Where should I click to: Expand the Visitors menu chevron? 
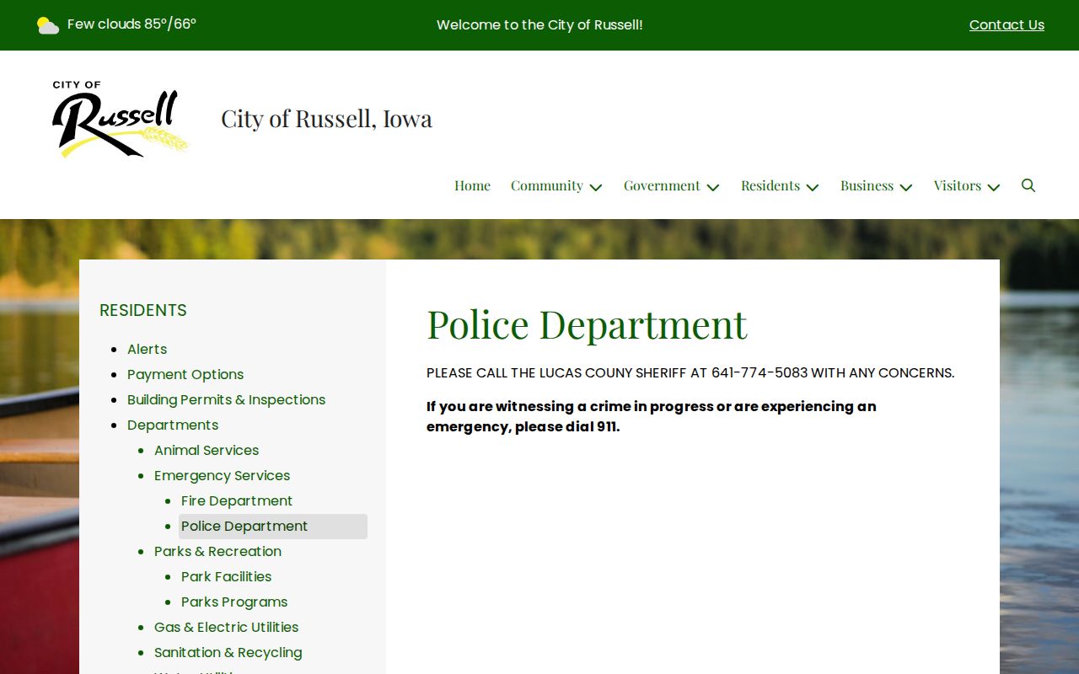pyautogui.click(x=994, y=187)
